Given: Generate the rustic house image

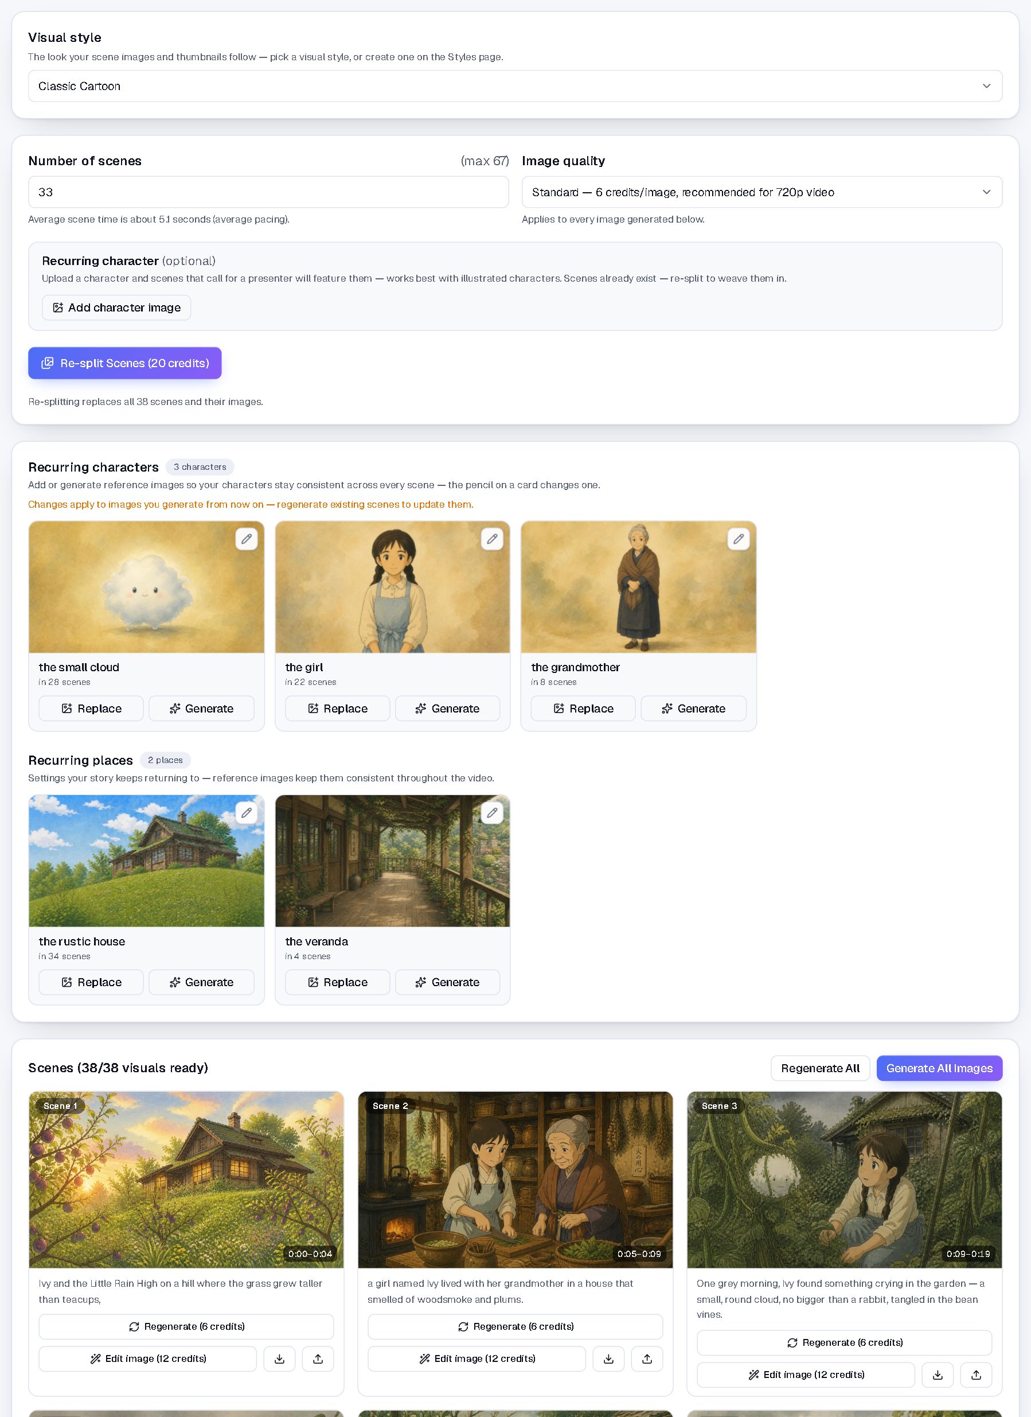Looking at the screenshot, I should click(201, 982).
